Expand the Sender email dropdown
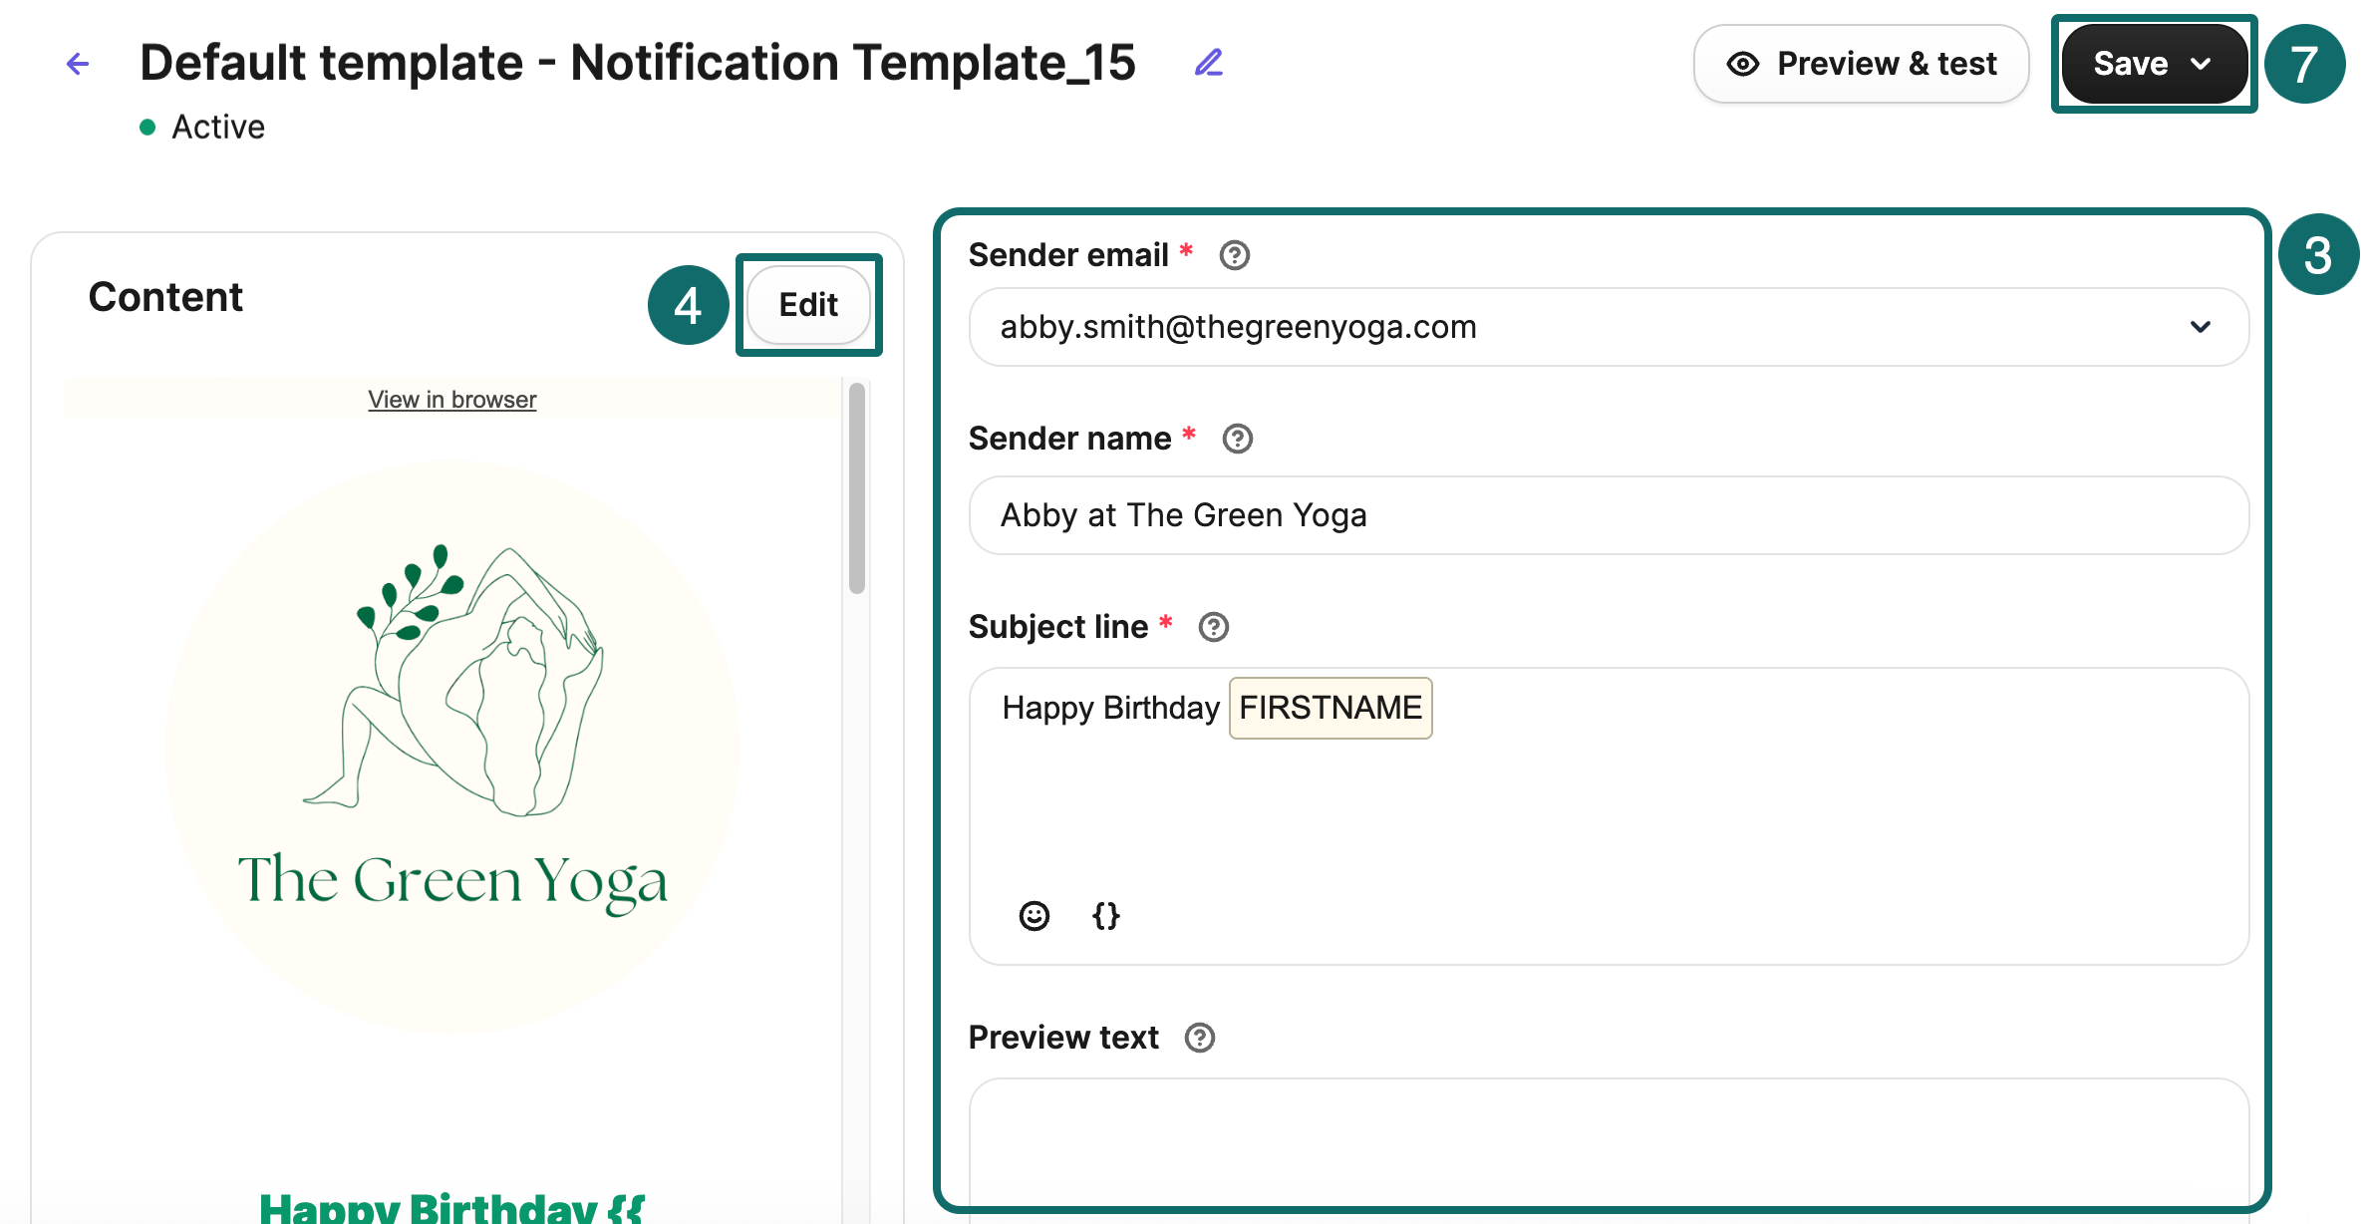 (2200, 327)
